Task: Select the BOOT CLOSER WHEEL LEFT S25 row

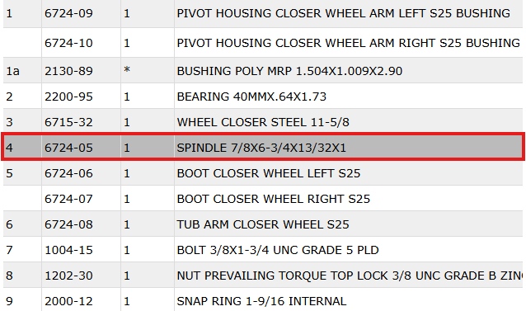Action: point(263,173)
